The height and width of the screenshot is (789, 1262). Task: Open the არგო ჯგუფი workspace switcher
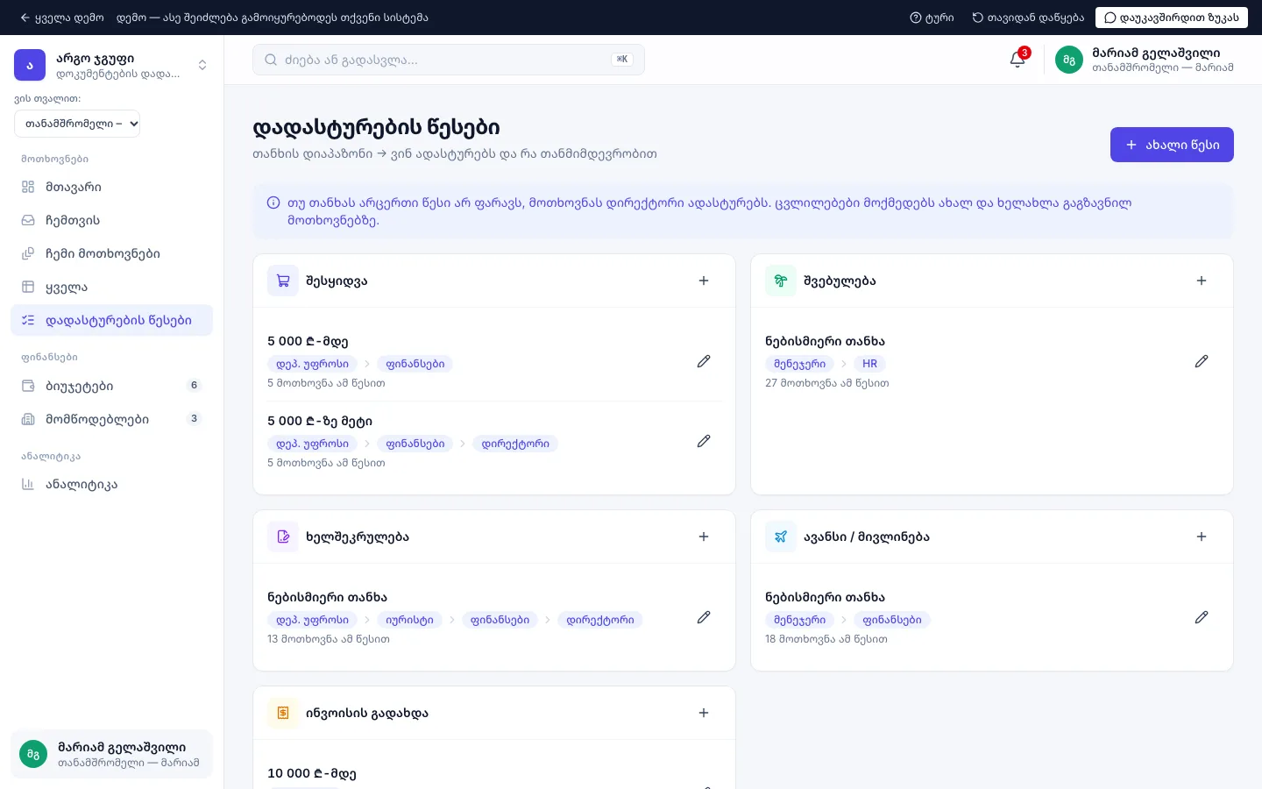point(112,65)
